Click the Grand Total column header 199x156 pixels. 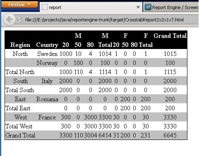tap(170, 36)
